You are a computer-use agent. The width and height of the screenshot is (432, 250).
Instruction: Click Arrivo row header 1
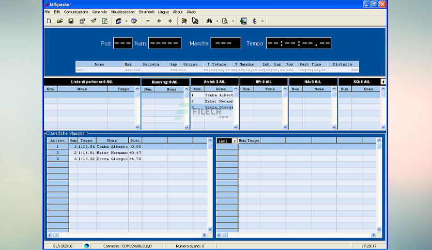pos(58,147)
